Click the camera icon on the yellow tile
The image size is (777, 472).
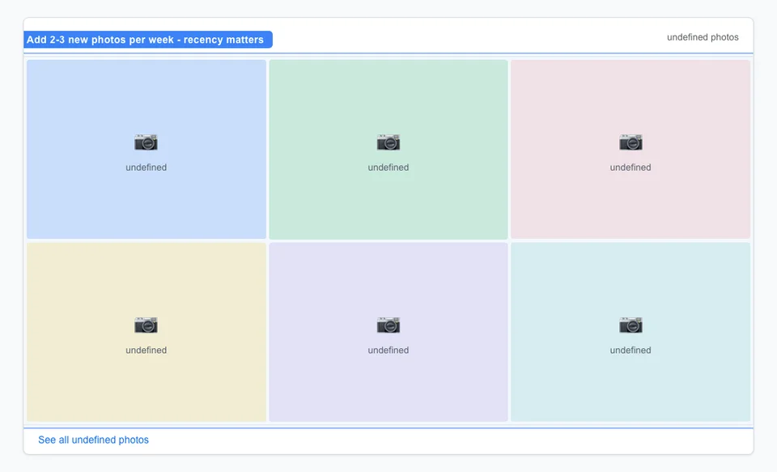point(146,325)
